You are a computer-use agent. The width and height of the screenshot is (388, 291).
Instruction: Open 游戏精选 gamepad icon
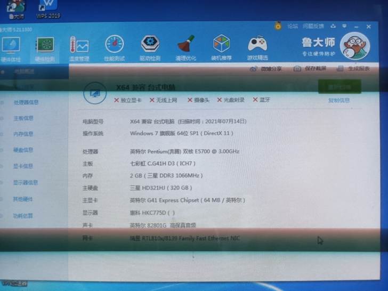tap(257, 48)
